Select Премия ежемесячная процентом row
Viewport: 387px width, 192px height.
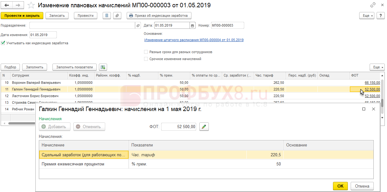point(206,164)
